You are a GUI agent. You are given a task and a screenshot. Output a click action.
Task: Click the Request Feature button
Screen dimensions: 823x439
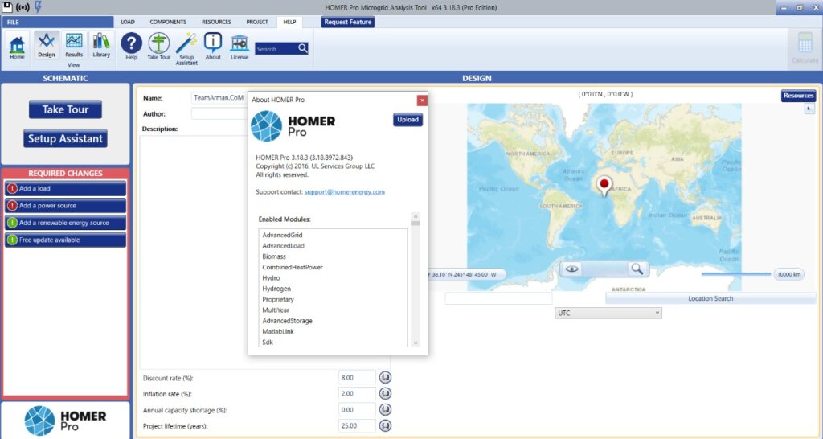pos(347,22)
